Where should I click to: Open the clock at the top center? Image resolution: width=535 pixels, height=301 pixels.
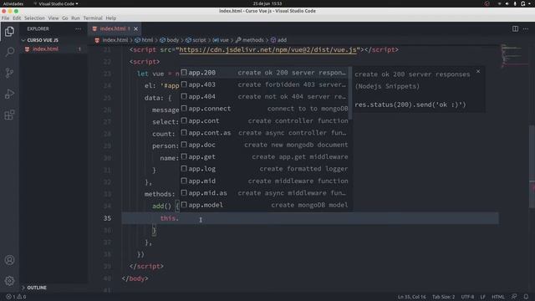[x=267, y=3]
